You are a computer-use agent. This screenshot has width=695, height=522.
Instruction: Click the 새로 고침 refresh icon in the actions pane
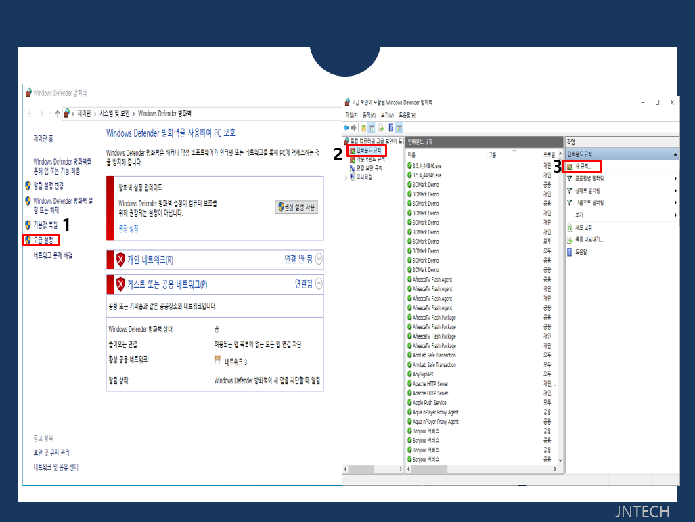coord(570,227)
